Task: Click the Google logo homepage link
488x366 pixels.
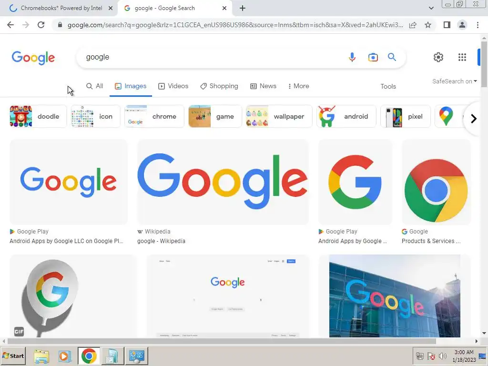Action: pos(33,58)
